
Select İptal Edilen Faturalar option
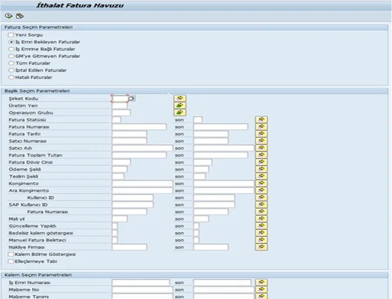pyautogui.click(x=11, y=70)
